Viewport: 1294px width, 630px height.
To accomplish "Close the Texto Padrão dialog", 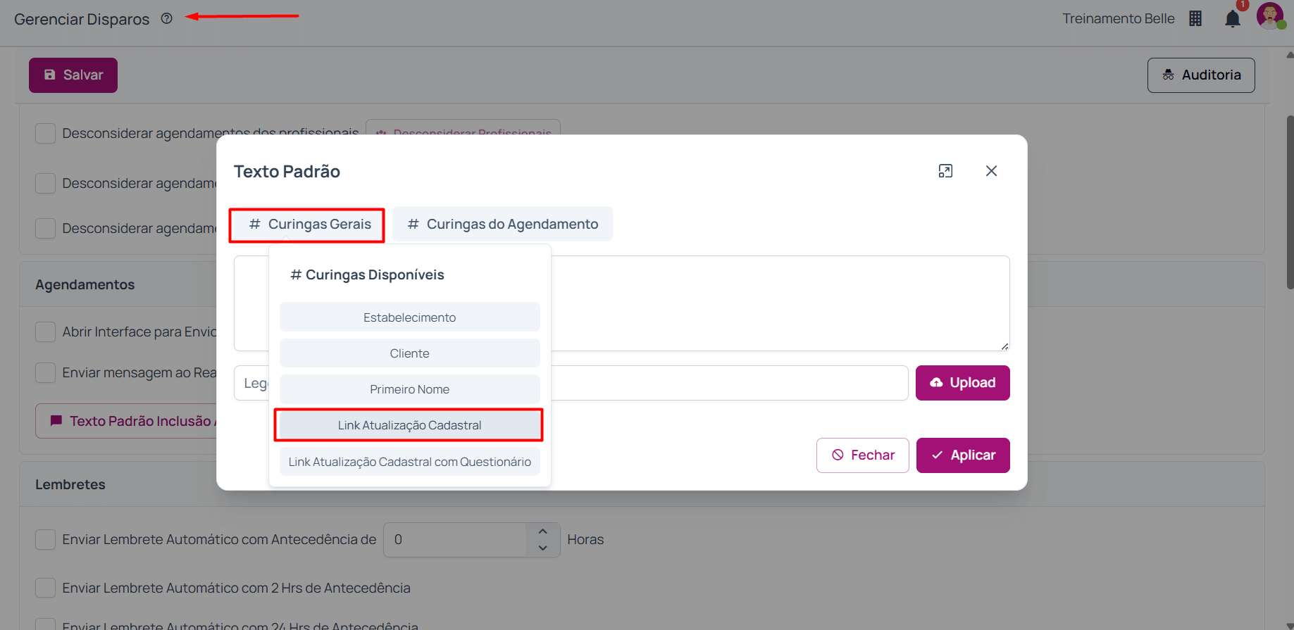I will click(991, 171).
